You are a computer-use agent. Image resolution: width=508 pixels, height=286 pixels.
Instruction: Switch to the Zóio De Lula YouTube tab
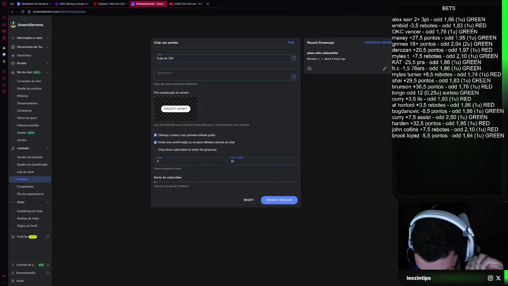click(186, 4)
